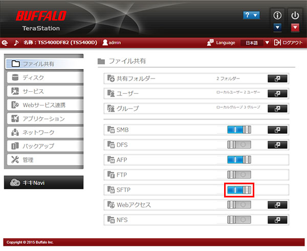The height and width of the screenshot is (251, 307).
Task: Open DFS settings button
Action: pyautogui.click(x=277, y=145)
